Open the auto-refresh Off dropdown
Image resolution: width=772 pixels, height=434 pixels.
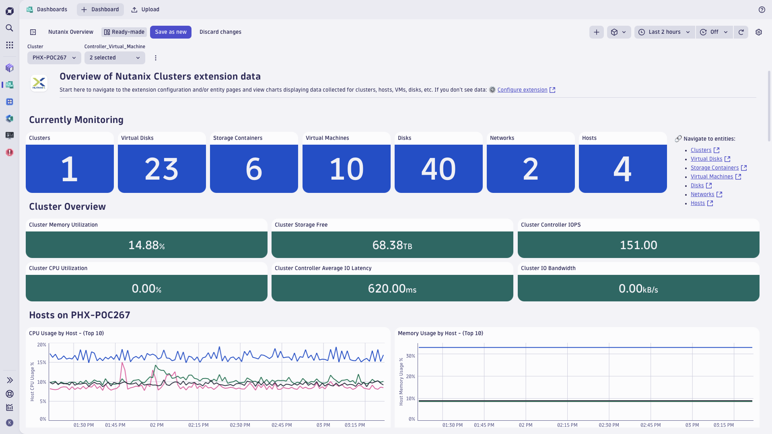click(x=714, y=32)
